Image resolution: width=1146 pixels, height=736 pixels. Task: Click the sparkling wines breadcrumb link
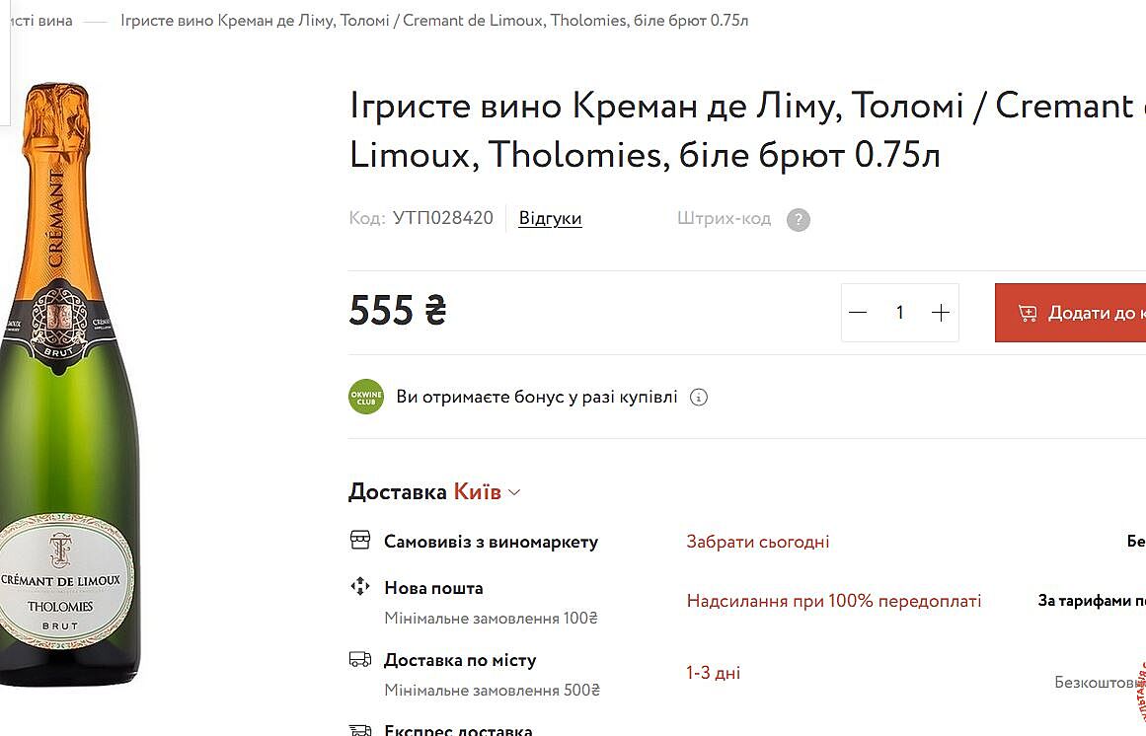tap(38, 21)
